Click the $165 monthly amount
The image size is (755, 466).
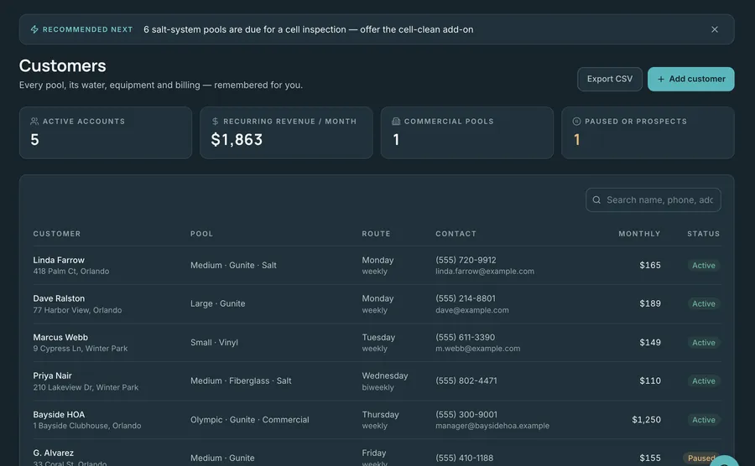point(650,266)
